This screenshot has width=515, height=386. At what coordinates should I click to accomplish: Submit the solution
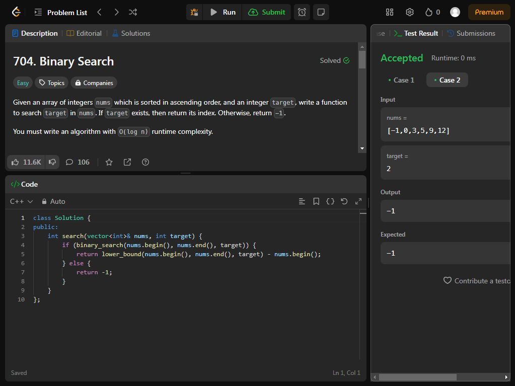pyautogui.click(x=266, y=12)
